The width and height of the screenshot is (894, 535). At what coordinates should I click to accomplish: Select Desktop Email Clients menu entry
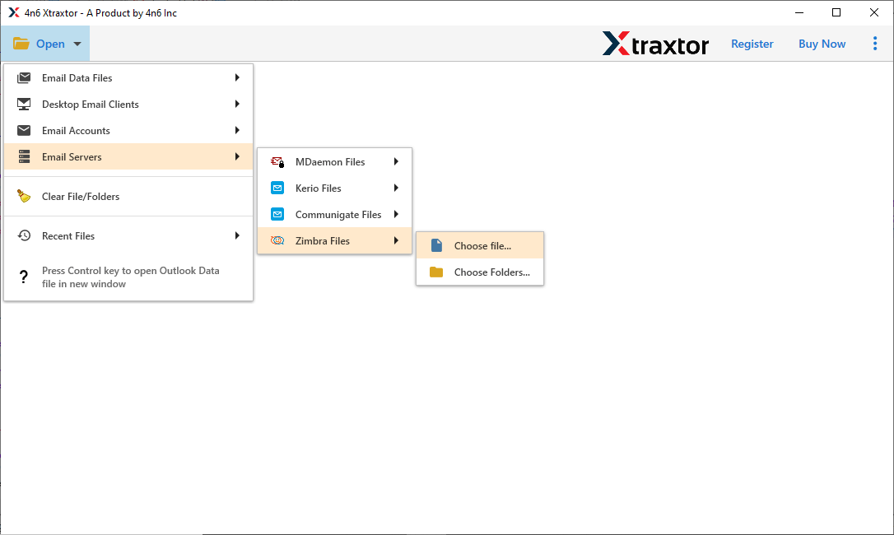click(x=128, y=104)
